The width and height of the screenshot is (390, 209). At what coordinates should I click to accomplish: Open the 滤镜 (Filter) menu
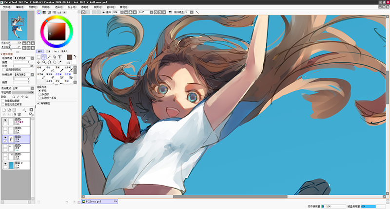pos(85,7)
